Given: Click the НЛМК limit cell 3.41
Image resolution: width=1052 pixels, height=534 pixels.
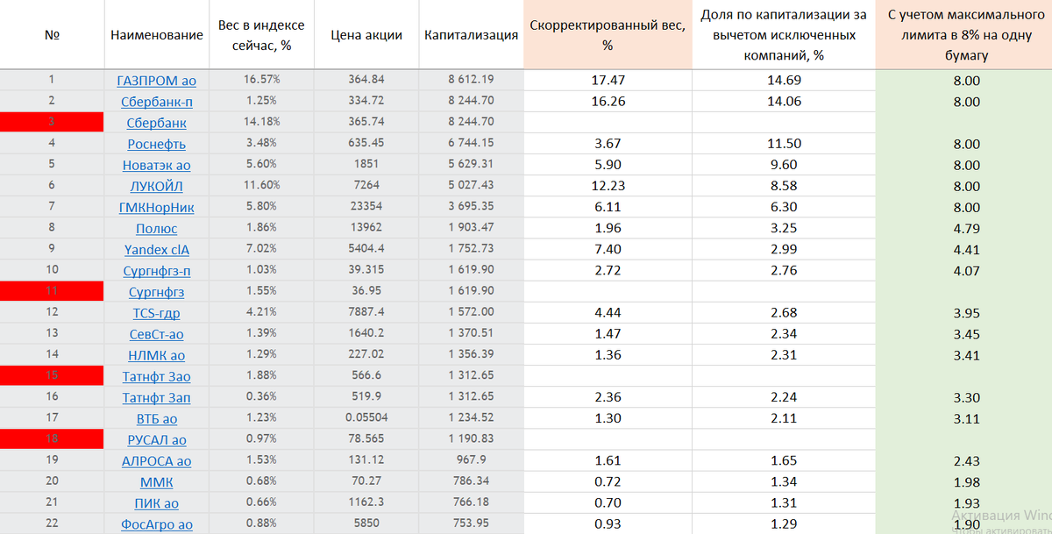Looking at the screenshot, I should 965,356.
